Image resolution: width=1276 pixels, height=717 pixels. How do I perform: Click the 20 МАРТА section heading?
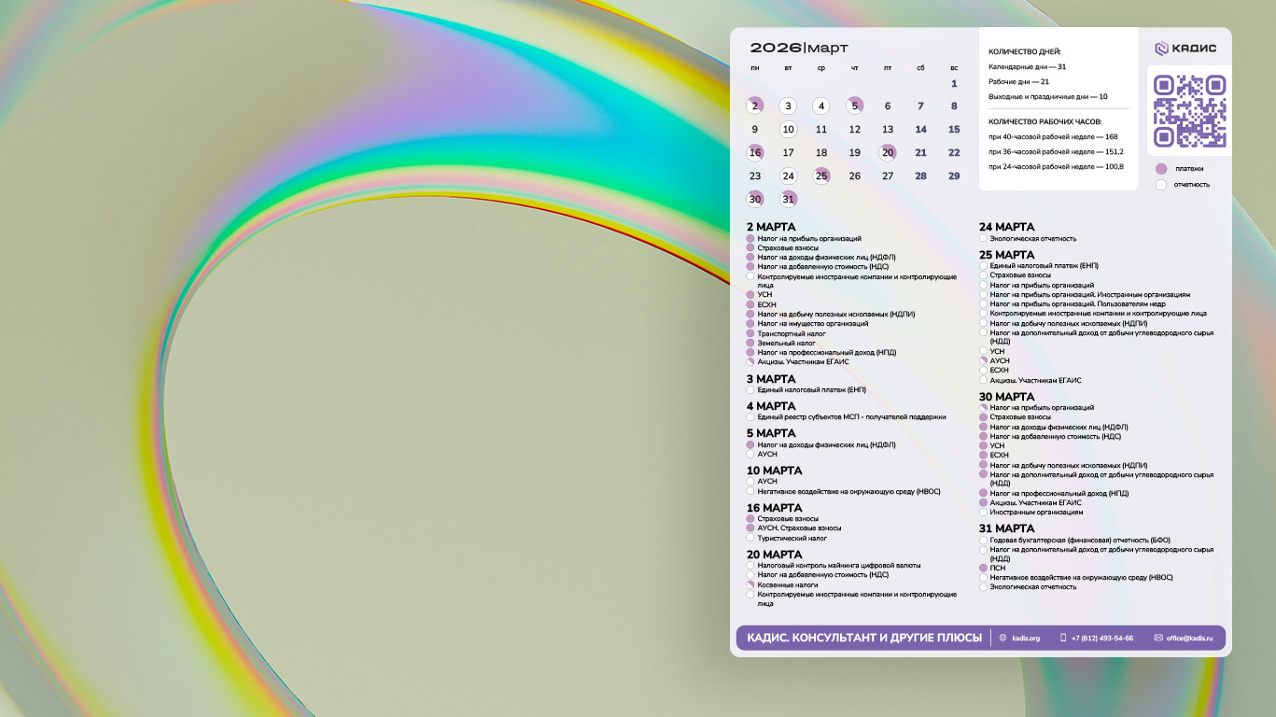(x=774, y=555)
